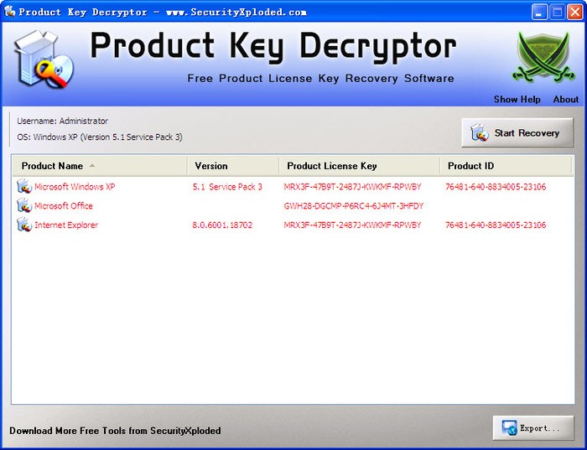Click the sort arrow in Product Name header
Viewport: 587px width, 450px height.
coord(92,166)
